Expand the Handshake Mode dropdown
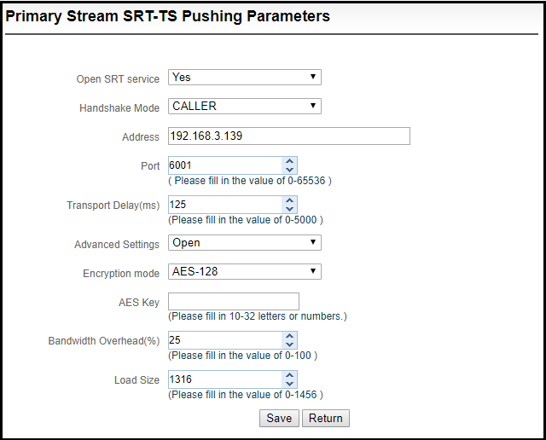The height and width of the screenshot is (440, 546). [245, 106]
